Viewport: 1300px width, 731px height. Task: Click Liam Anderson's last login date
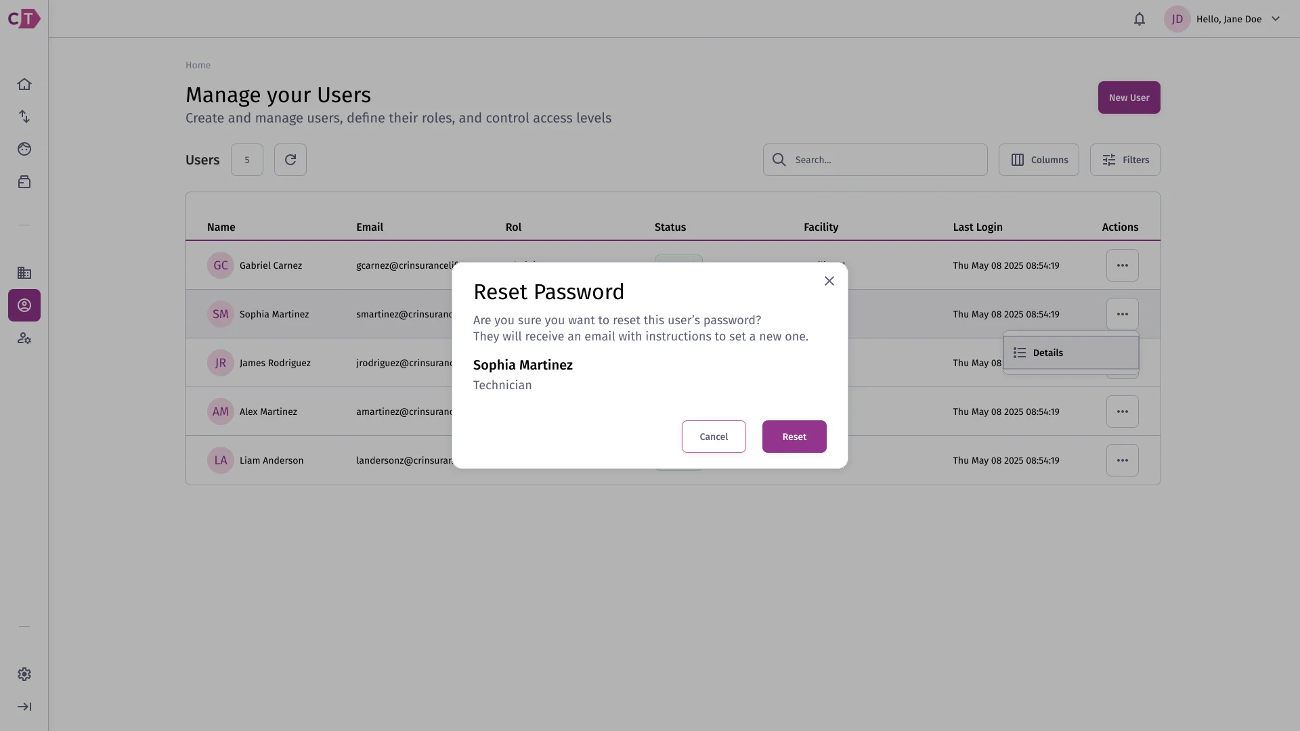pos(1006,460)
